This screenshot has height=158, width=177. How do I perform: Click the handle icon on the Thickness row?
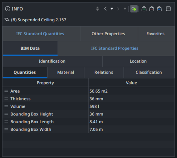click(x=6, y=99)
